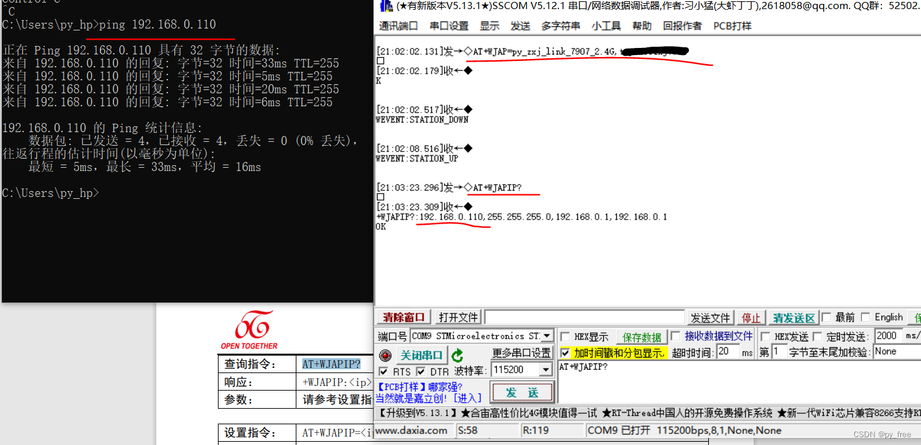This screenshot has width=921, height=445.
Task: Open the 帮助 menu
Action: [642, 26]
